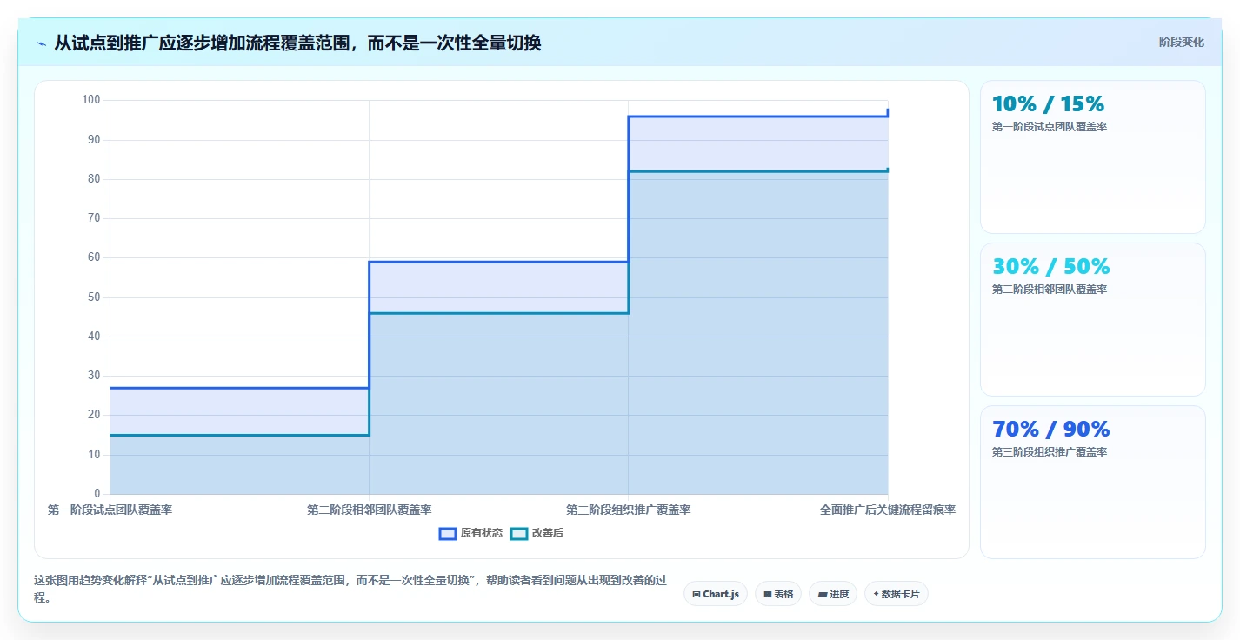Image resolution: width=1240 pixels, height=640 pixels.
Task: Click the y-axis value 100
Action: [x=91, y=100]
